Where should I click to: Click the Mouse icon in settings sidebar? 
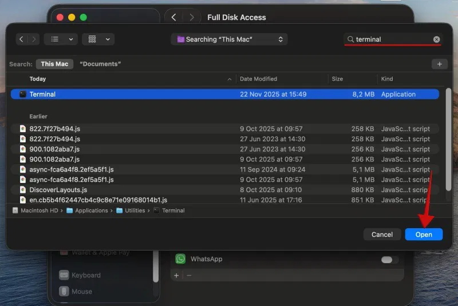click(64, 291)
